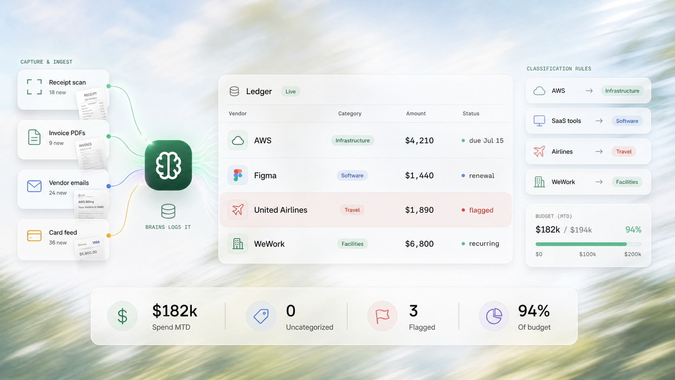Image resolution: width=675 pixels, height=380 pixels.
Task: Click the Category column header
Action: pyautogui.click(x=350, y=113)
